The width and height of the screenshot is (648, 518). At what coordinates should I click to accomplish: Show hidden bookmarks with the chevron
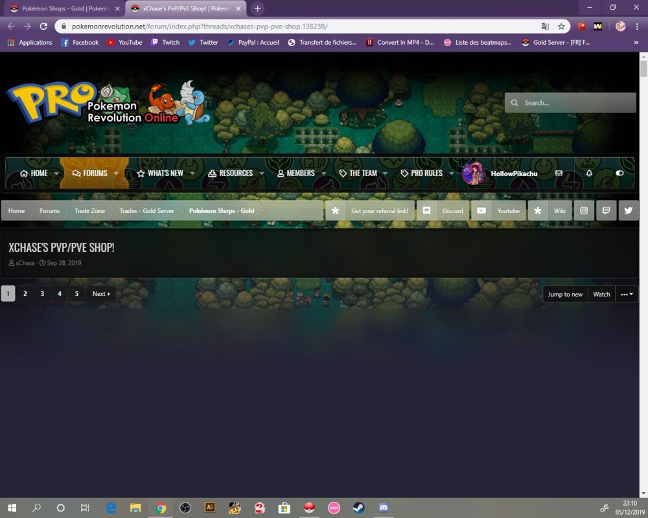[636, 43]
